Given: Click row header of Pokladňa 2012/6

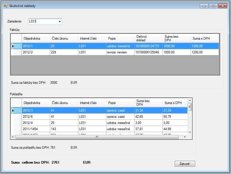Looking at the screenshot, I should click(16, 117).
